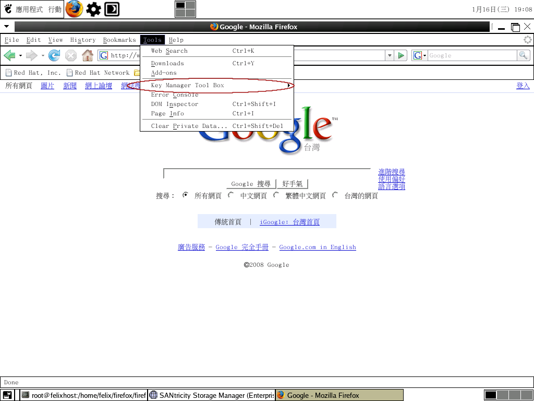The image size is (534, 401).
Task: Click the green Back arrow button
Action: pos(9,55)
